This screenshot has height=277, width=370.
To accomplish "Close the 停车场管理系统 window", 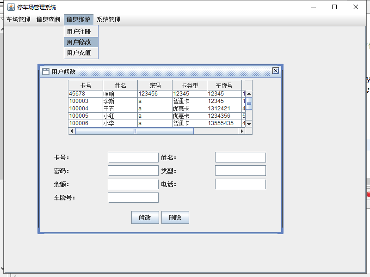I will pyautogui.click(x=356, y=7).
